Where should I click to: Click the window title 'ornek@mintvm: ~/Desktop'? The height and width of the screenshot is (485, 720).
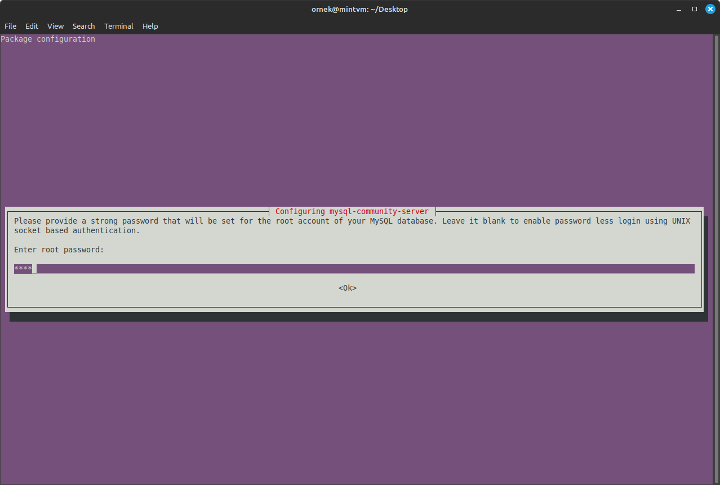[x=359, y=9]
